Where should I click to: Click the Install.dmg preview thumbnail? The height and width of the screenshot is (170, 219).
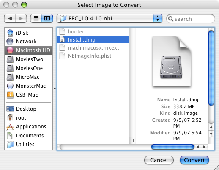[x=172, y=61]
